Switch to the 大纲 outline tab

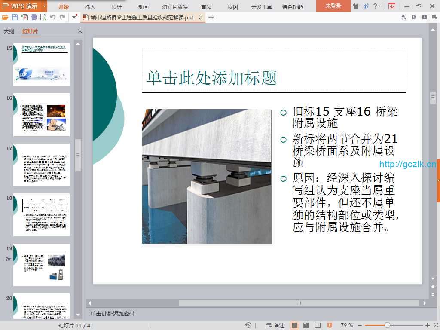point(9,31)
